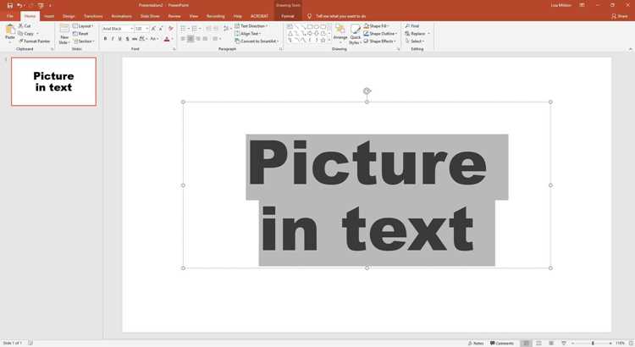Click the Shape Effects button
635x347 pixels.
[379, 41]
